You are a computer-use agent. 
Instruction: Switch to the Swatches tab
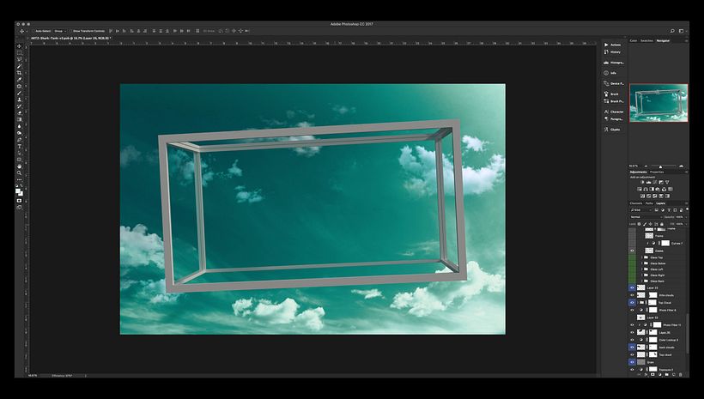pyautogui.click(x=647, y=40)
